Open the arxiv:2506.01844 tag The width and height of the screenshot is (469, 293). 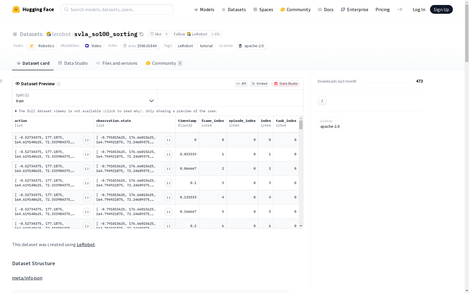pyautogui.click(x=140, y=46)
